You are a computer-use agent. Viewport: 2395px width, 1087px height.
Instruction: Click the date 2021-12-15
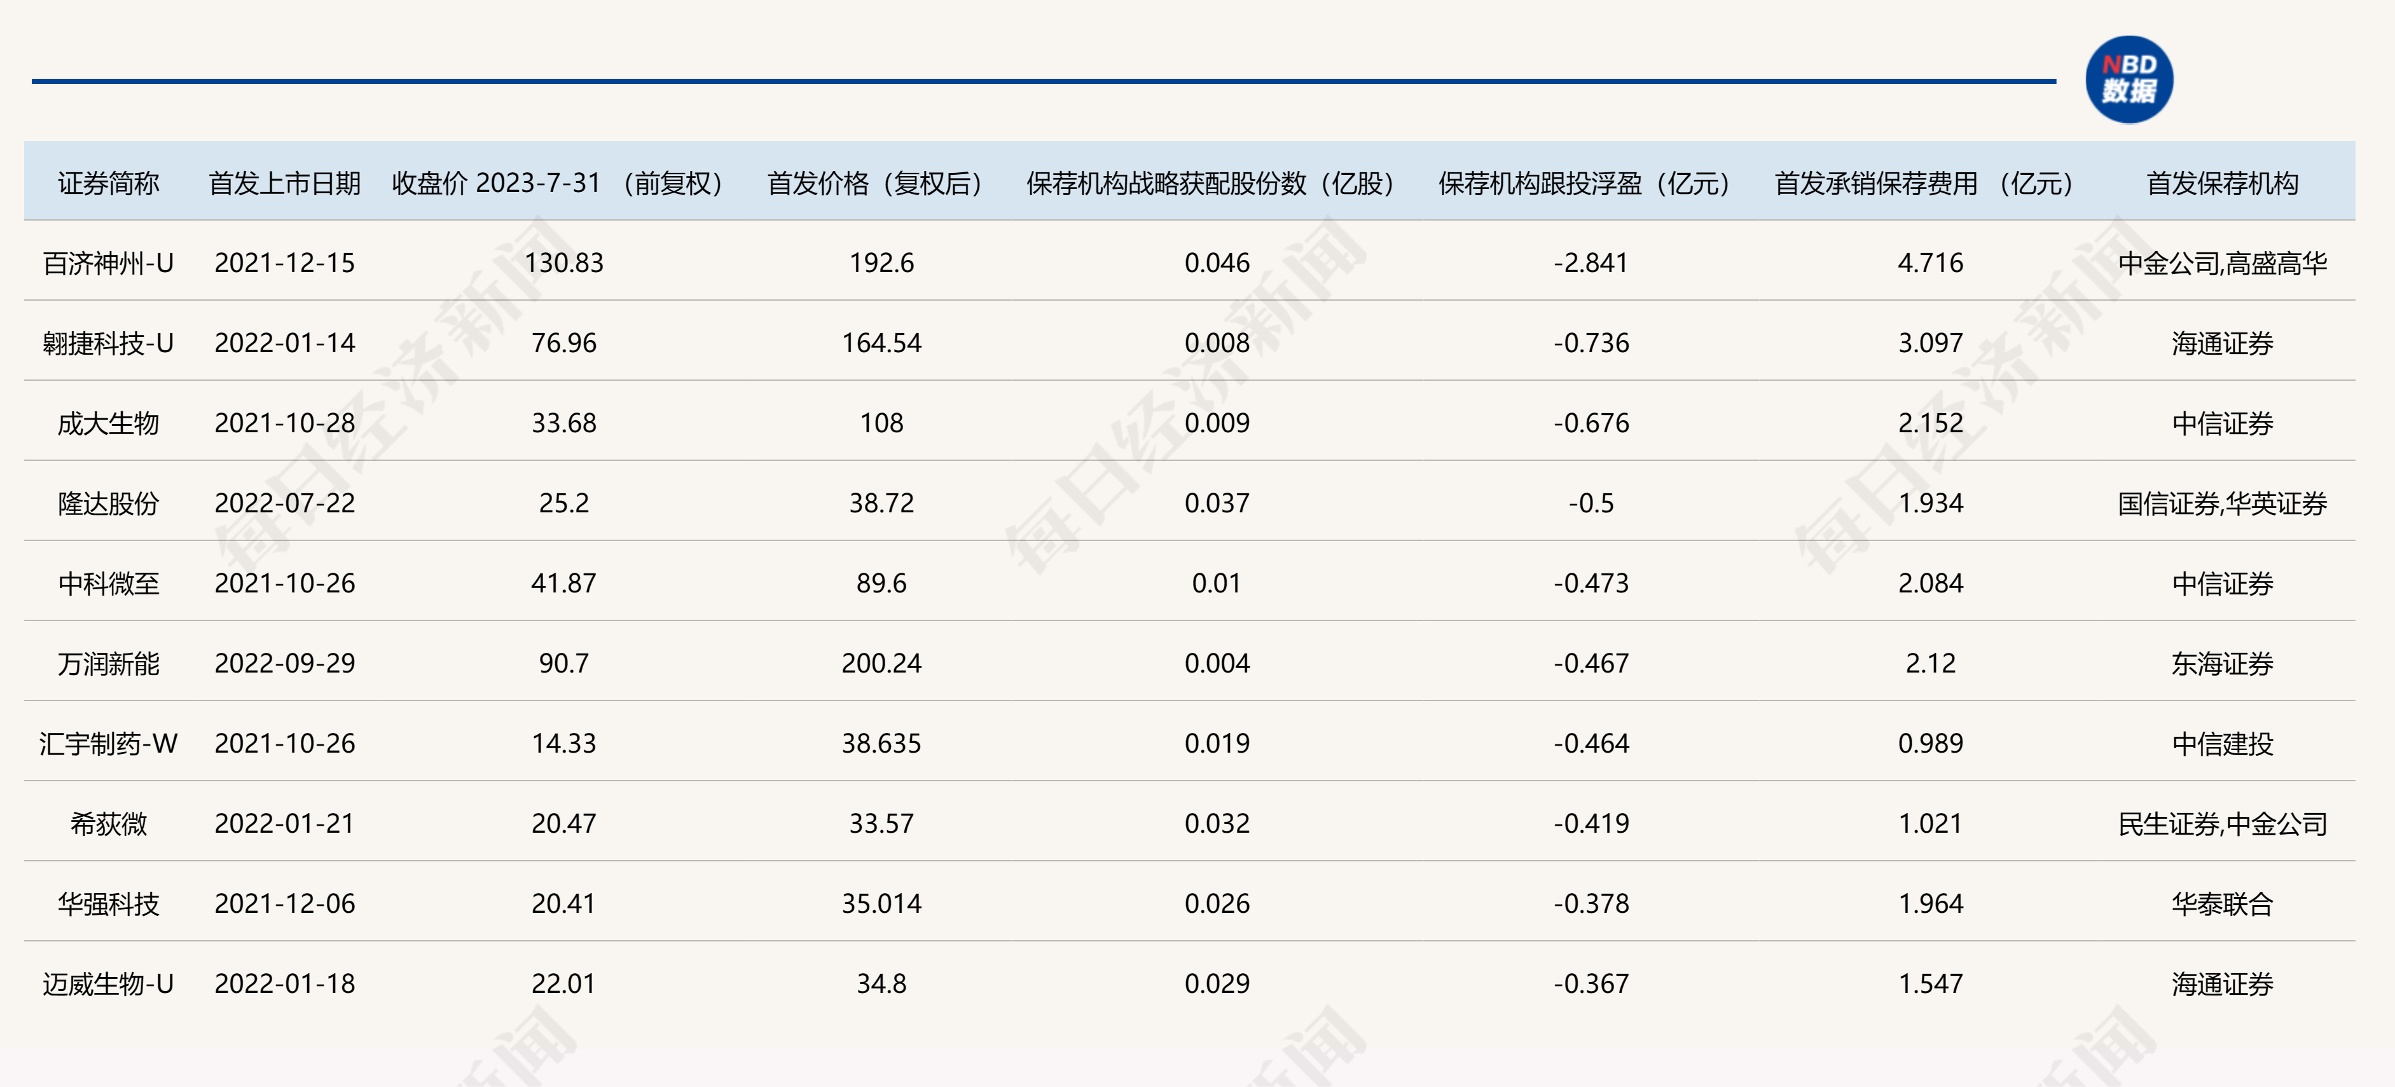tap(284, 263)
